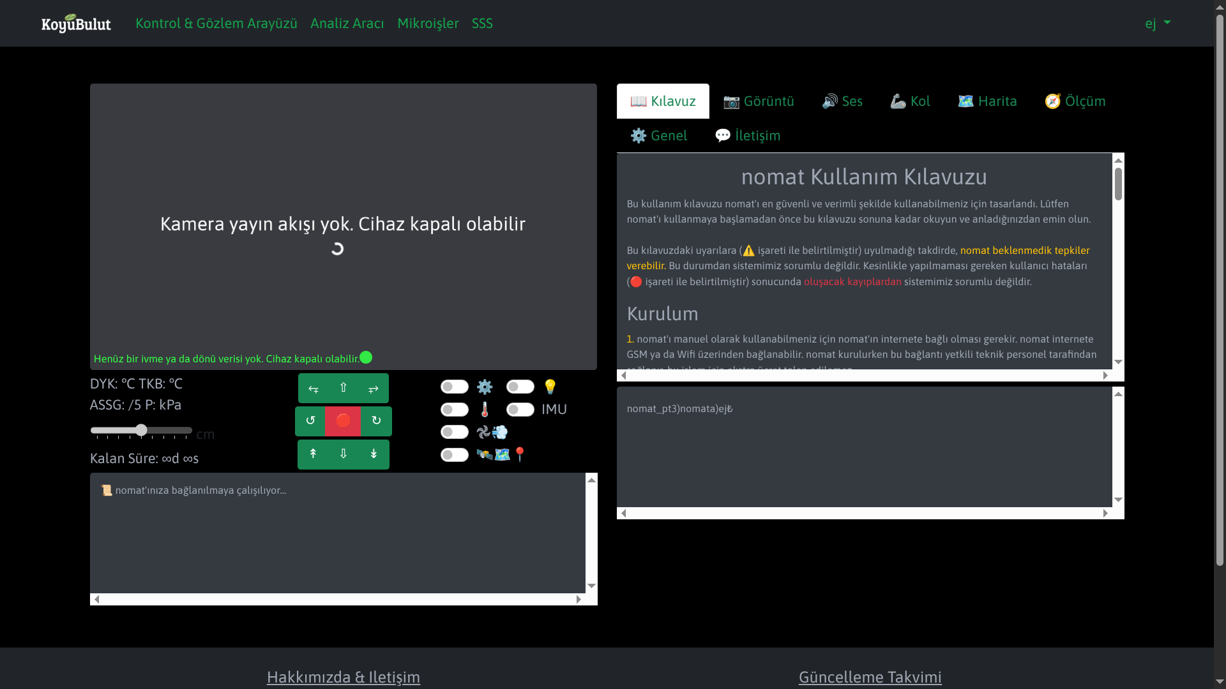The height and width of the screenshot is (689, 1226).
Task: Open the Güncelleme Takvimi link
Action: coord(870,677)
